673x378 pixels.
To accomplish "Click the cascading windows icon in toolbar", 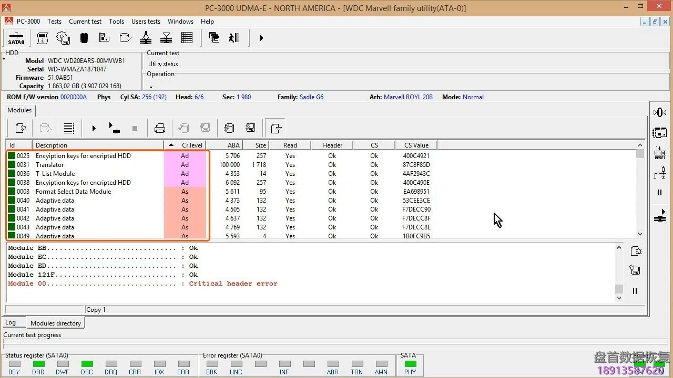I will pyautogui.click(x=214, y=38).
